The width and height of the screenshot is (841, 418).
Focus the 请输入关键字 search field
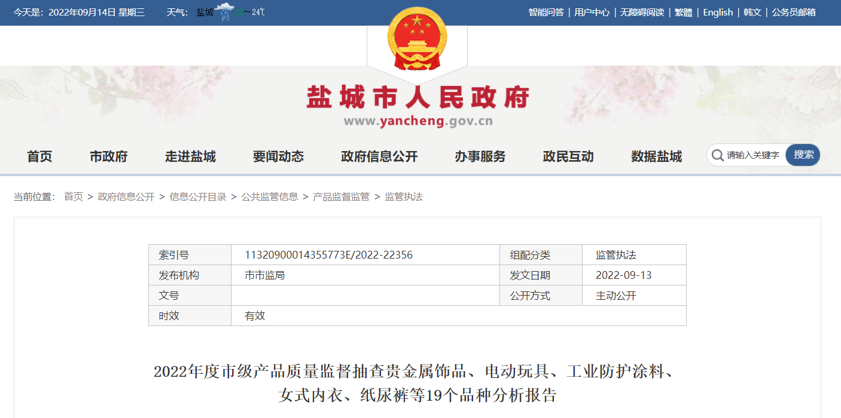(754, 155)
